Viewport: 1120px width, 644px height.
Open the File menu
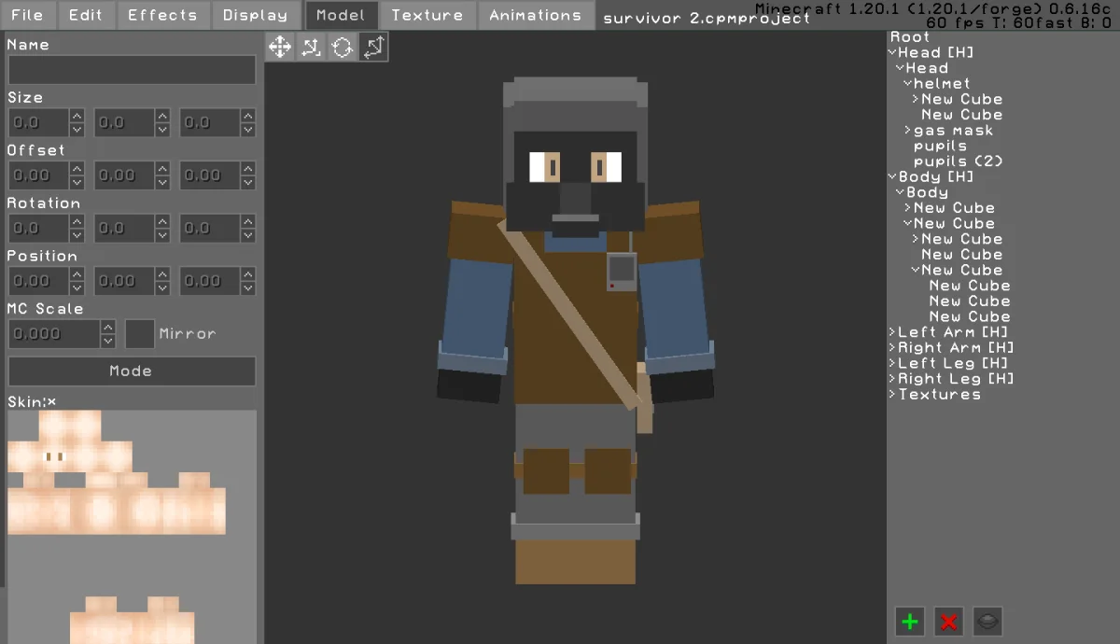point(28,15)
